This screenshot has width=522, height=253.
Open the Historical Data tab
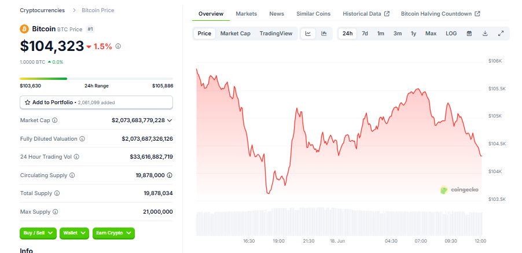(x=366, y=14)
